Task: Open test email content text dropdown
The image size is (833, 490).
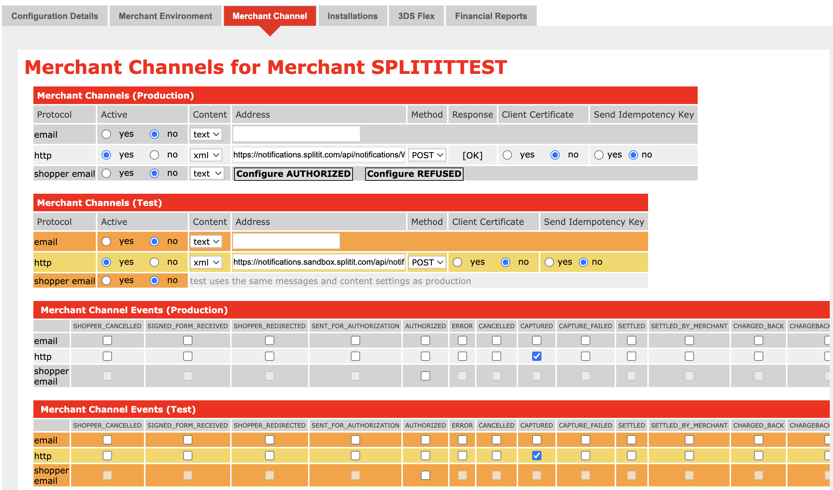Action: click(x=206, y=241)
